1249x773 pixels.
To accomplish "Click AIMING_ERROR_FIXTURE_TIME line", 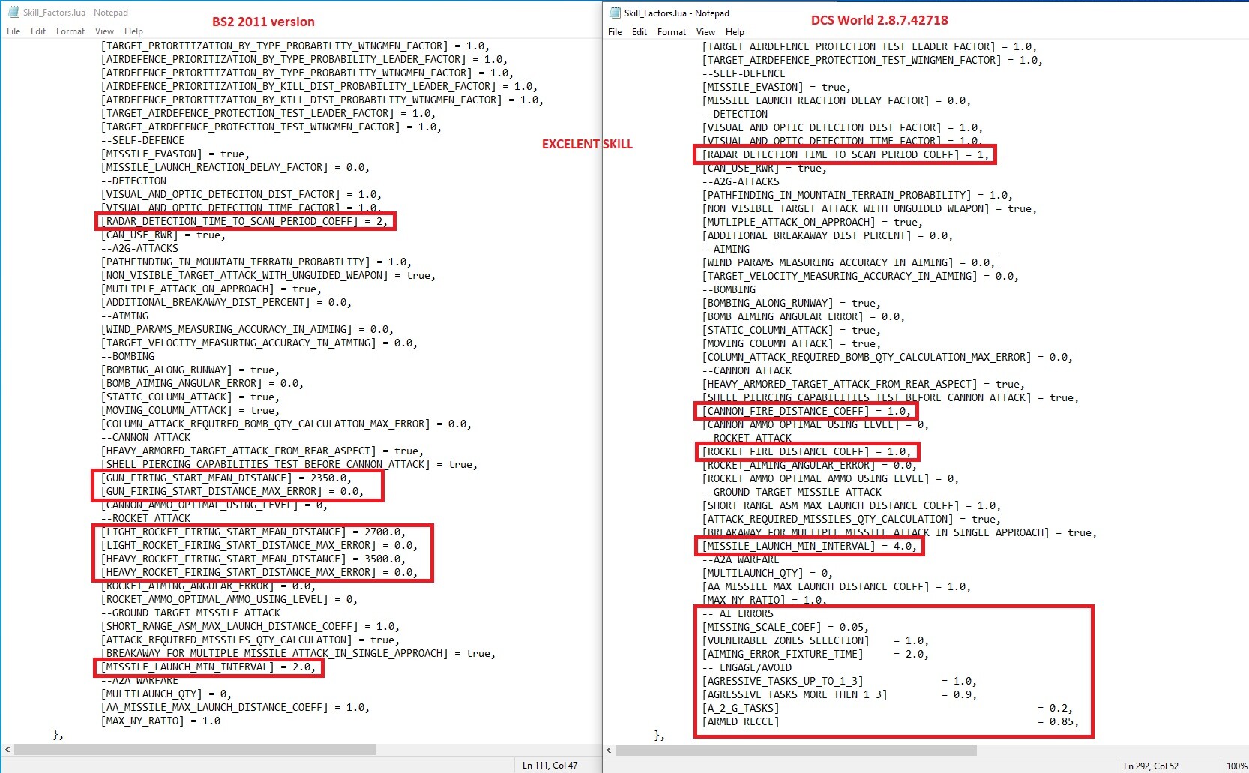I will tap(816, 654).
